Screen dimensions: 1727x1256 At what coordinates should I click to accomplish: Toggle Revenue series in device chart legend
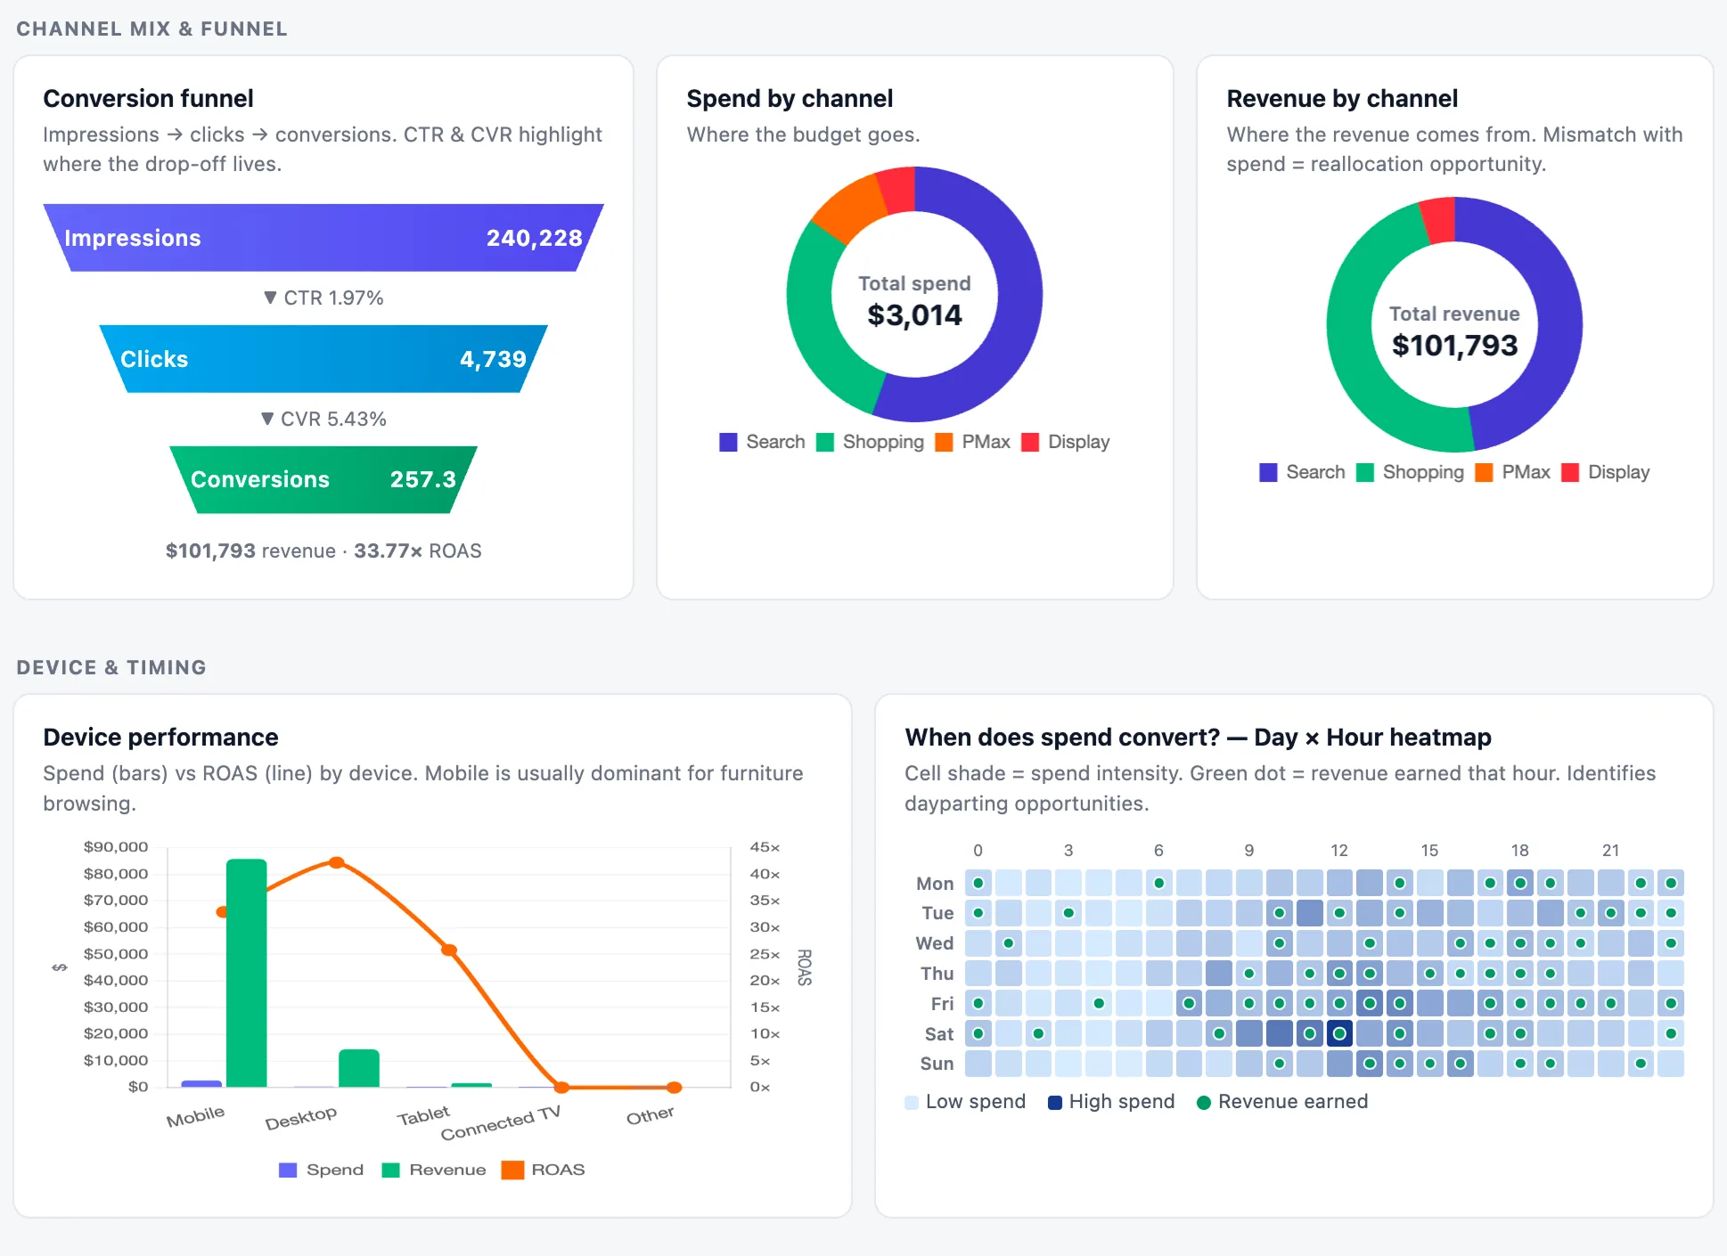pos(433,1170)
